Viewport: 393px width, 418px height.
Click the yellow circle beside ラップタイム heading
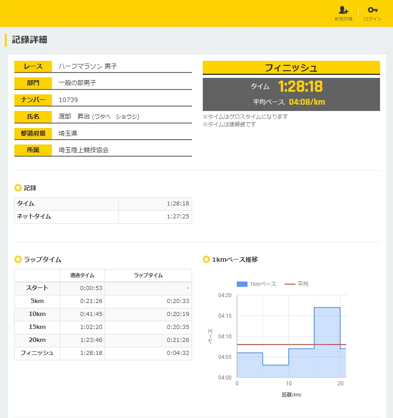(18, 260)
